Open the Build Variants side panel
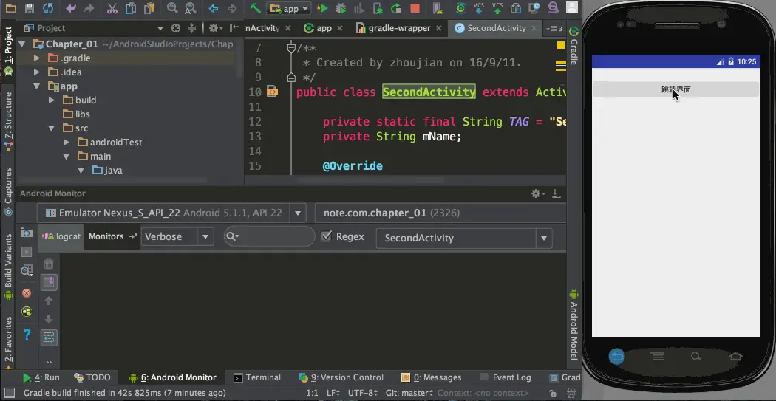This screenshot has height=401, width=776. (x=8, y=267)
